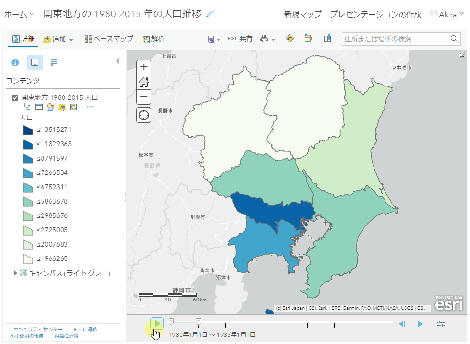Click the start handle of time slider
The height and width of the screenshot is (344, 470).
(x=171, y=322)
